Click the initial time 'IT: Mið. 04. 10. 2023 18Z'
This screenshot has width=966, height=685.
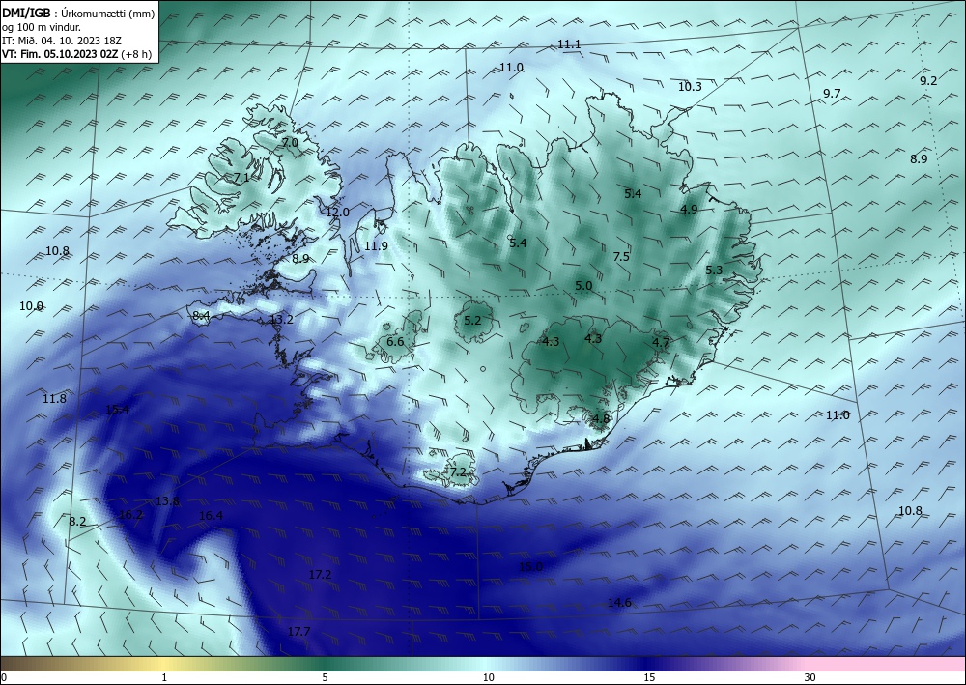(x=62, y=41)
